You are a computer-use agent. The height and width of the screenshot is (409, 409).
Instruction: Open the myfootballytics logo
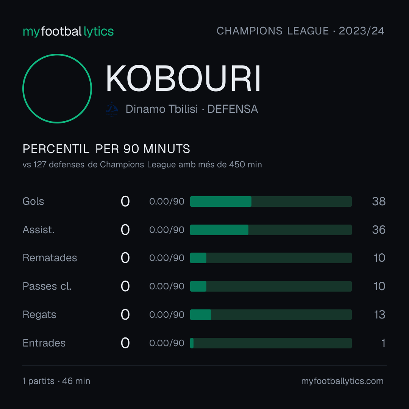(68, 31)
